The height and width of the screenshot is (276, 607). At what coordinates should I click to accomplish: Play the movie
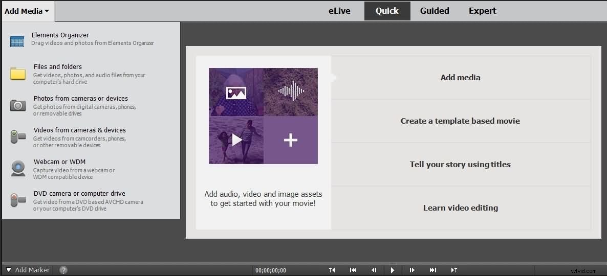point(393,270)
